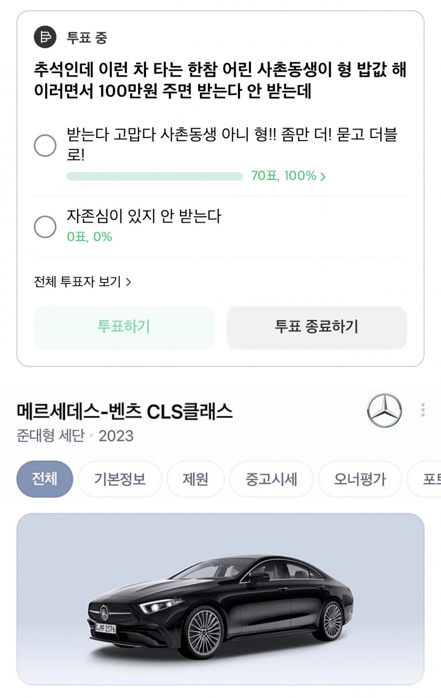Click the 투표 중 status label

(87, 37)
